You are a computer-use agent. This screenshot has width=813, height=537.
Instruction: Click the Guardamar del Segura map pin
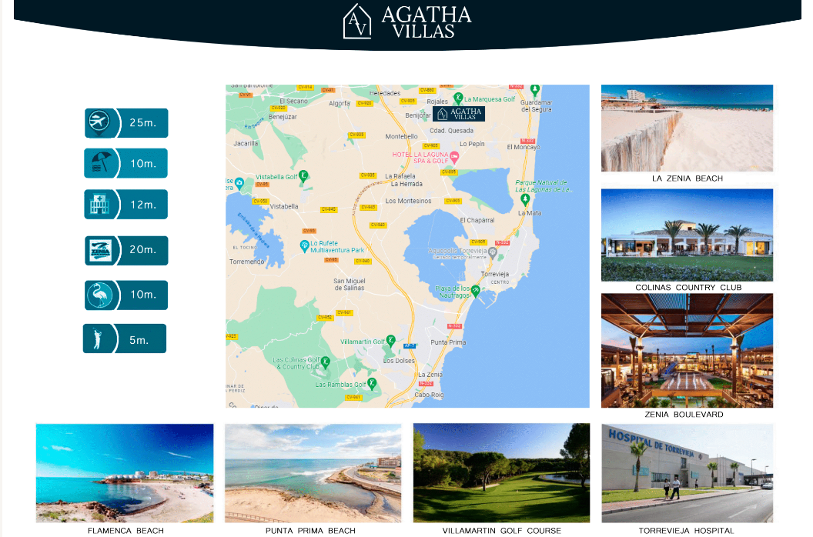point(535,90)
